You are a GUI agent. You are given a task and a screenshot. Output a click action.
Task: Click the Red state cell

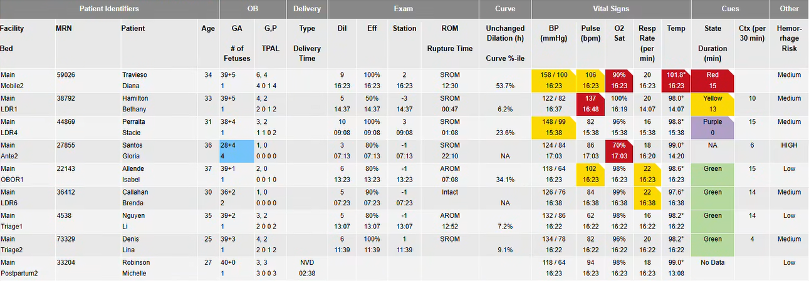(x=712, y=80)
